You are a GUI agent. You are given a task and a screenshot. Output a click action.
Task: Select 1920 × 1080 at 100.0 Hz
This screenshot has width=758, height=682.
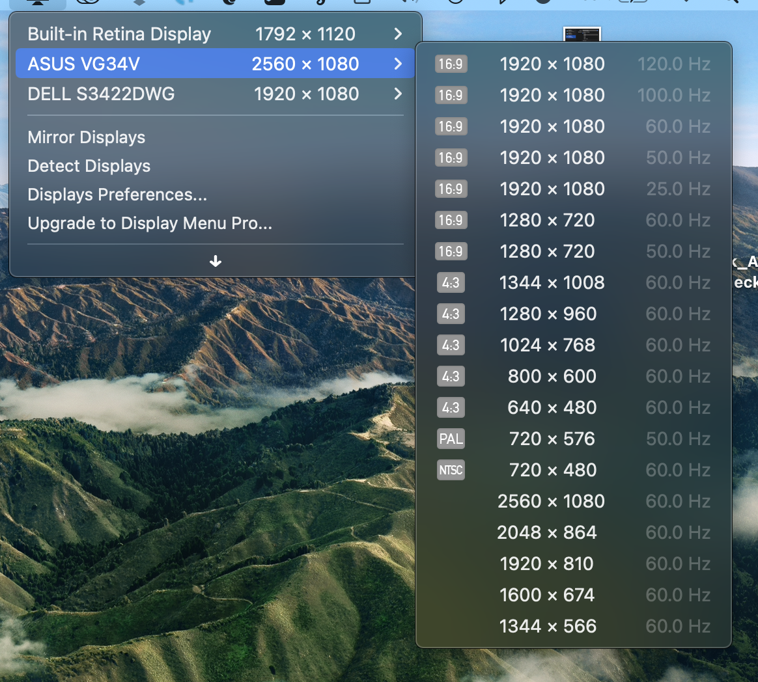point(574,95)
